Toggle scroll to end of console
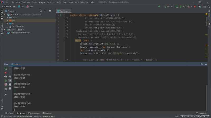The height and width of the screenshot is (118, 211). coord(10,81)
